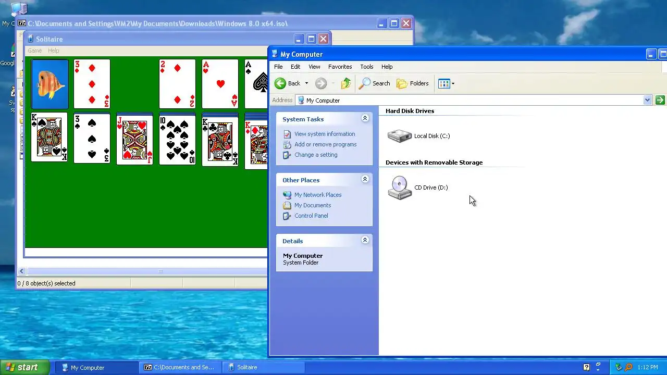Go up one folder level using Up icon
This screenshot has height=375, width=667.
(346, 83)
